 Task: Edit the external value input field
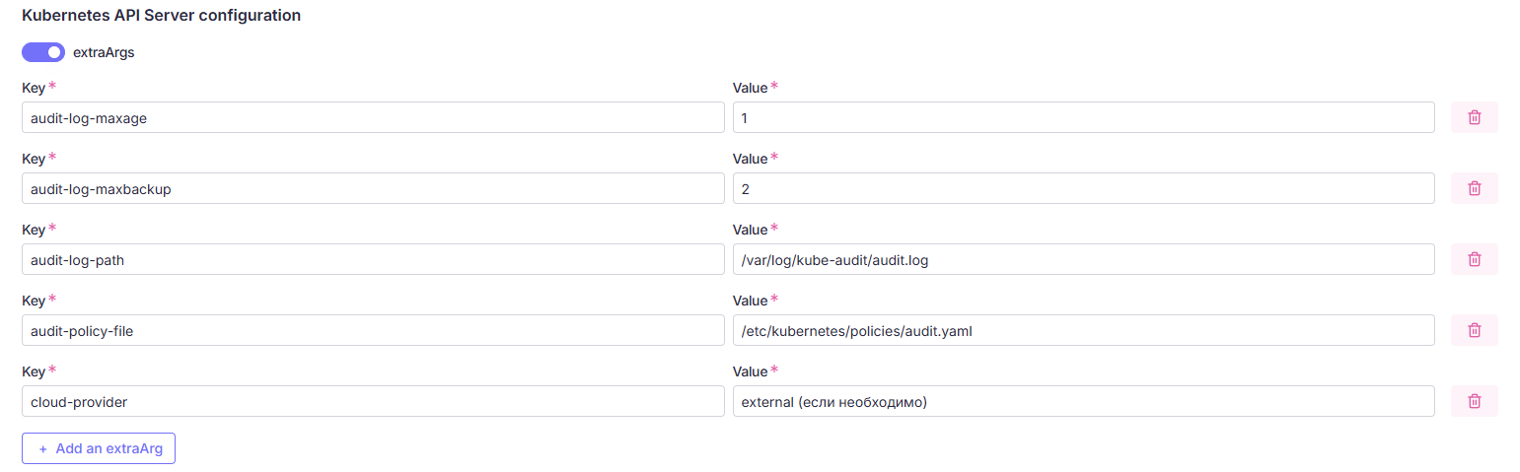pos(1083,401)
